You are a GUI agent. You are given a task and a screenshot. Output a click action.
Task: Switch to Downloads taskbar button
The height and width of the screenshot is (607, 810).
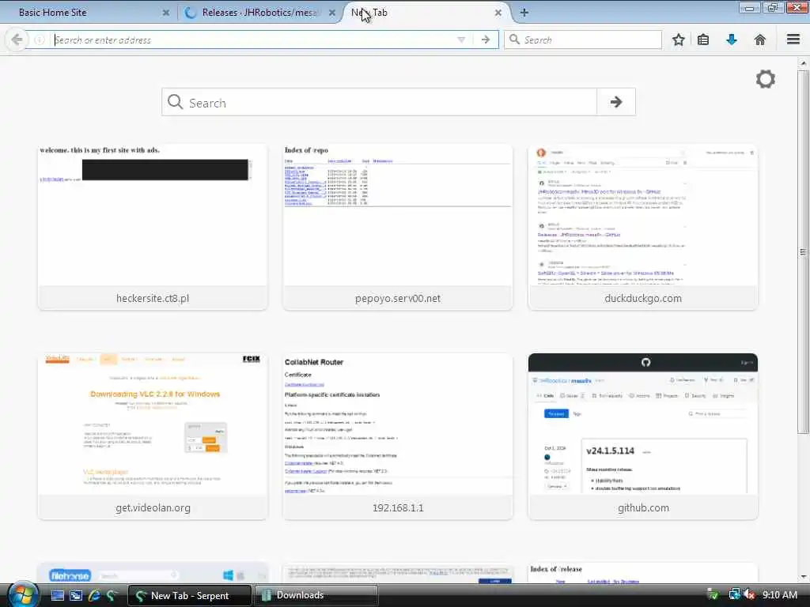click(316, 595)
